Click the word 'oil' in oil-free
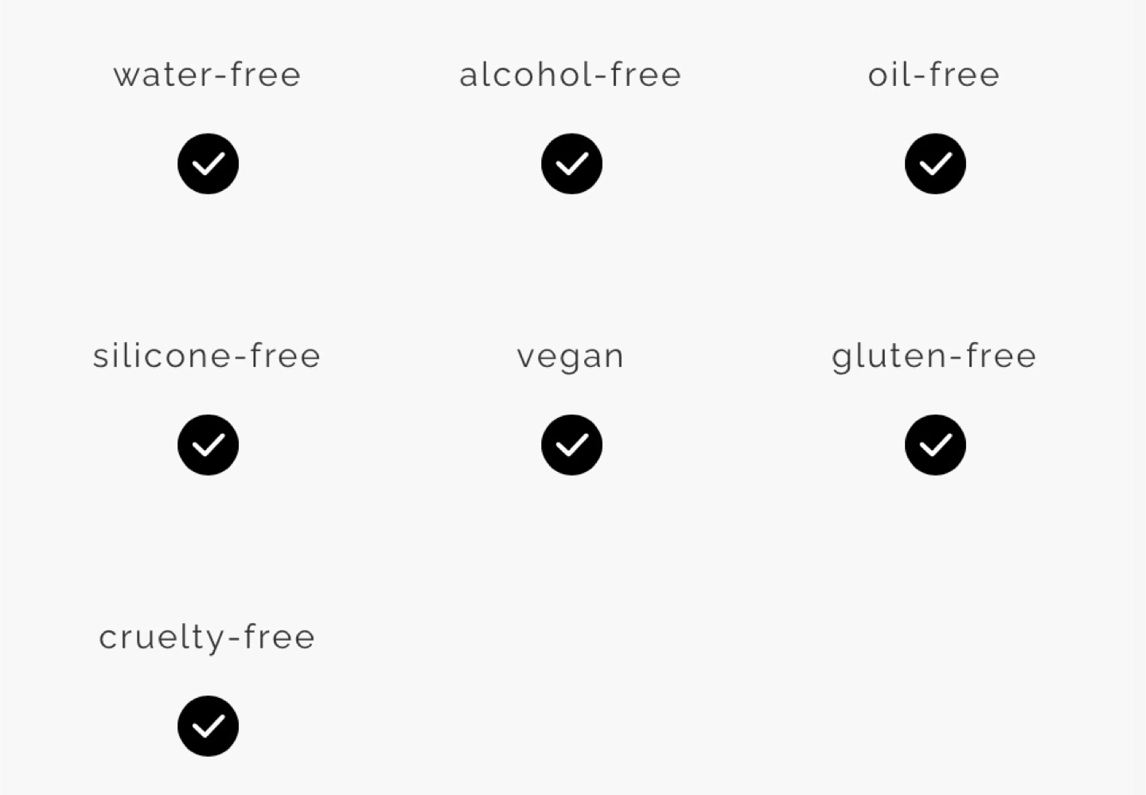 click(x=888, y=75)
